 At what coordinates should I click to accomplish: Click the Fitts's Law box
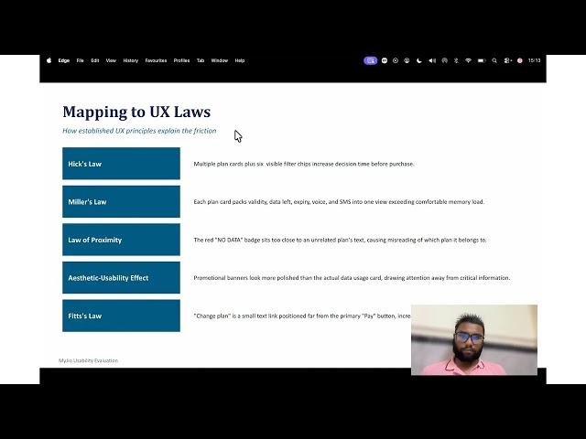(x=121, y=316)
